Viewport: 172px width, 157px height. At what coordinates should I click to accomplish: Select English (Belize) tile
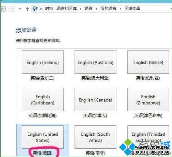coord(148,62)
